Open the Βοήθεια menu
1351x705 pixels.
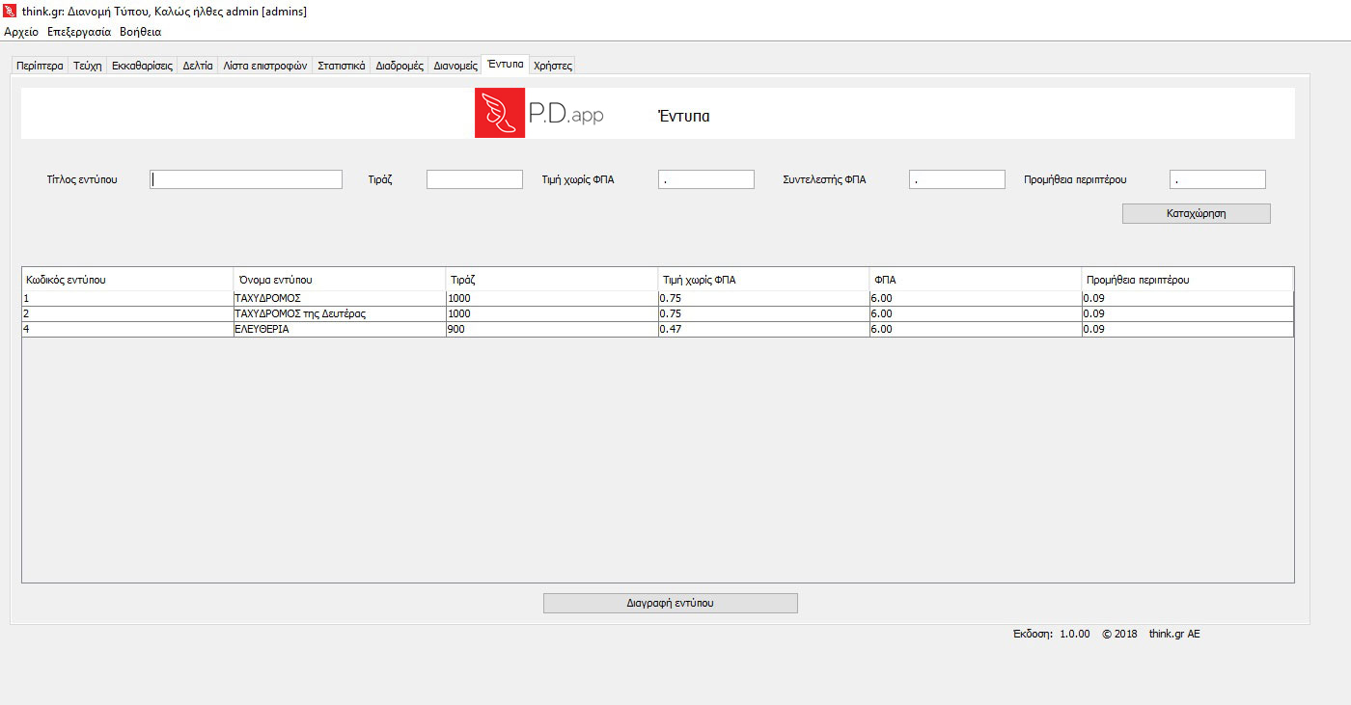(140, 32)
